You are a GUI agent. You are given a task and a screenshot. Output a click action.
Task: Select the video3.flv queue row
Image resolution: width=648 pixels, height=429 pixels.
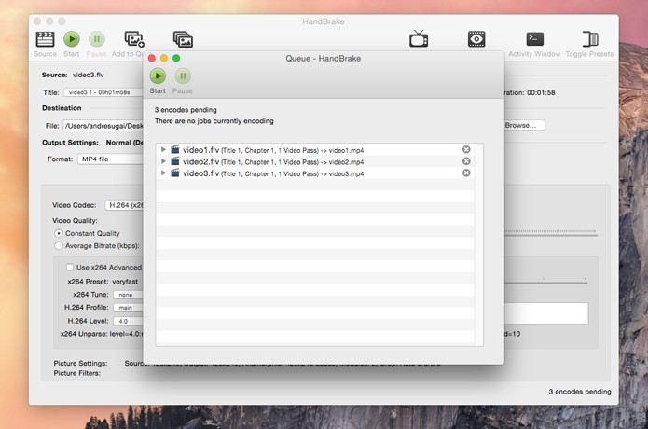[315, 173]
